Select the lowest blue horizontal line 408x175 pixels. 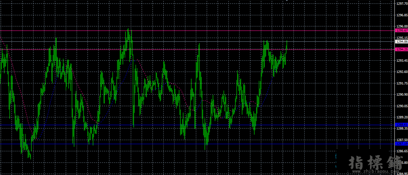point(198,144)
